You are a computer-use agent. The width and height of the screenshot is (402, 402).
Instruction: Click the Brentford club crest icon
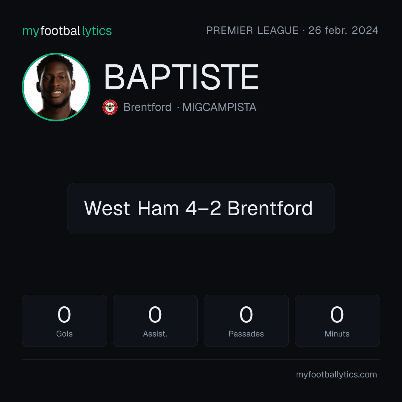point(110,107)
